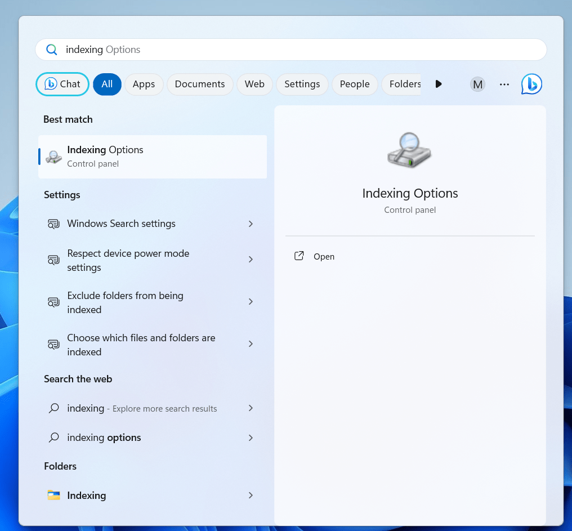Focus the search text field
The image size is (572, 531).
click(291, 50)
